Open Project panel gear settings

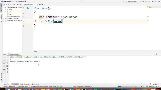(18, 5)
